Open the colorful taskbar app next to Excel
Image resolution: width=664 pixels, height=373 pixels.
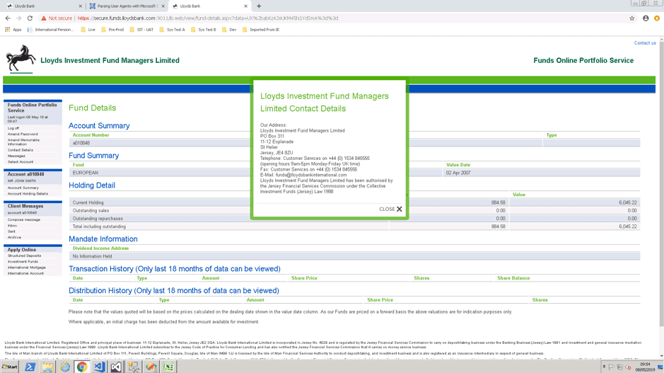pos(151,367)
